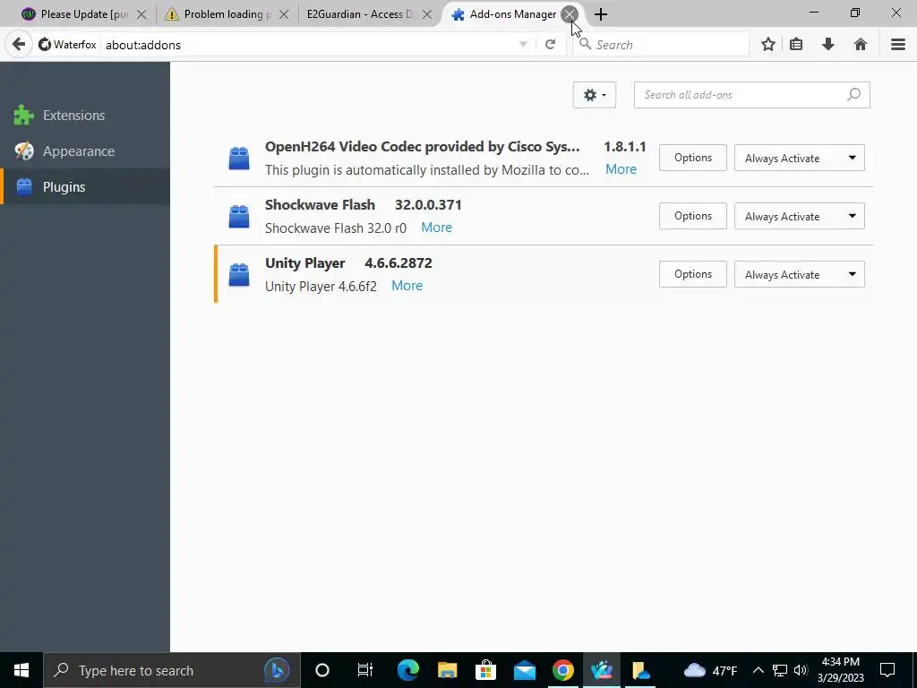Open File Explorer from the taskbar
The image size is (917, 688).
[448, 670]
